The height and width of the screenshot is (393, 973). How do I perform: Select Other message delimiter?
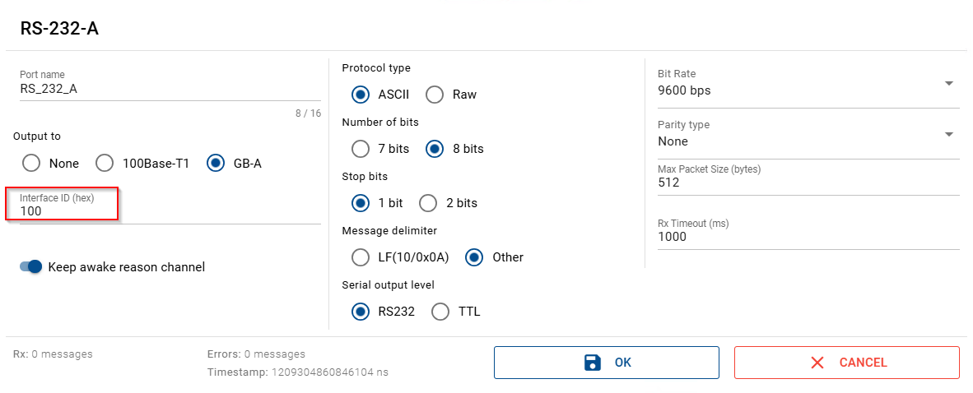[474, 257]
